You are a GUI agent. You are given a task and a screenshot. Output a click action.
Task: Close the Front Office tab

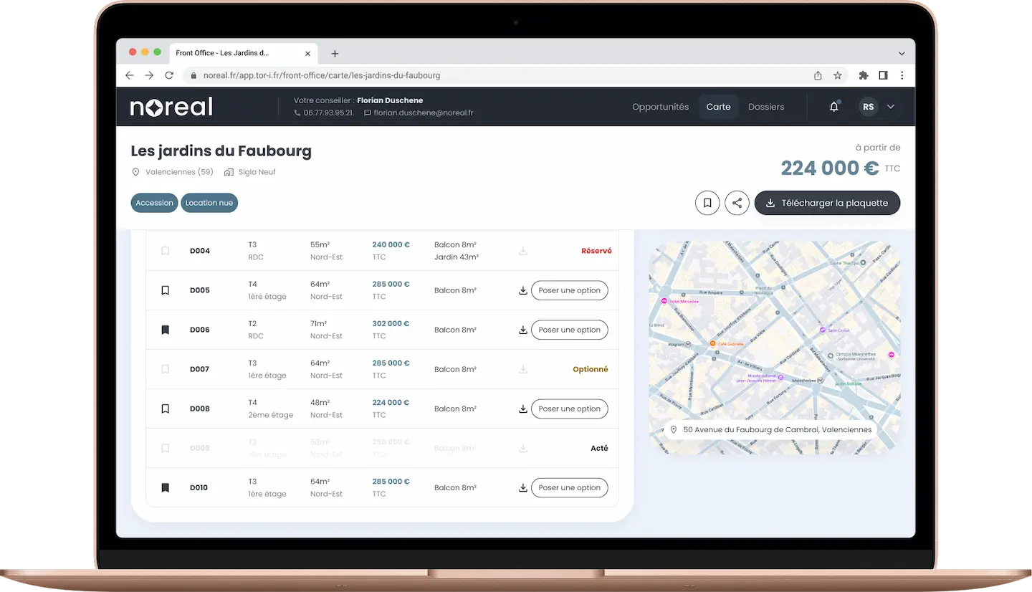(308, 54)
